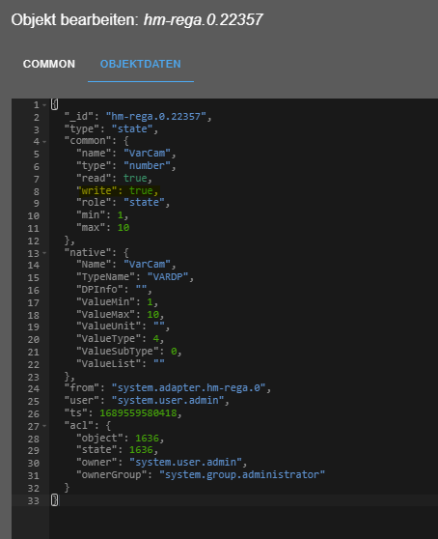Select the OBJEKTDATEN tab

click(141, 64)
